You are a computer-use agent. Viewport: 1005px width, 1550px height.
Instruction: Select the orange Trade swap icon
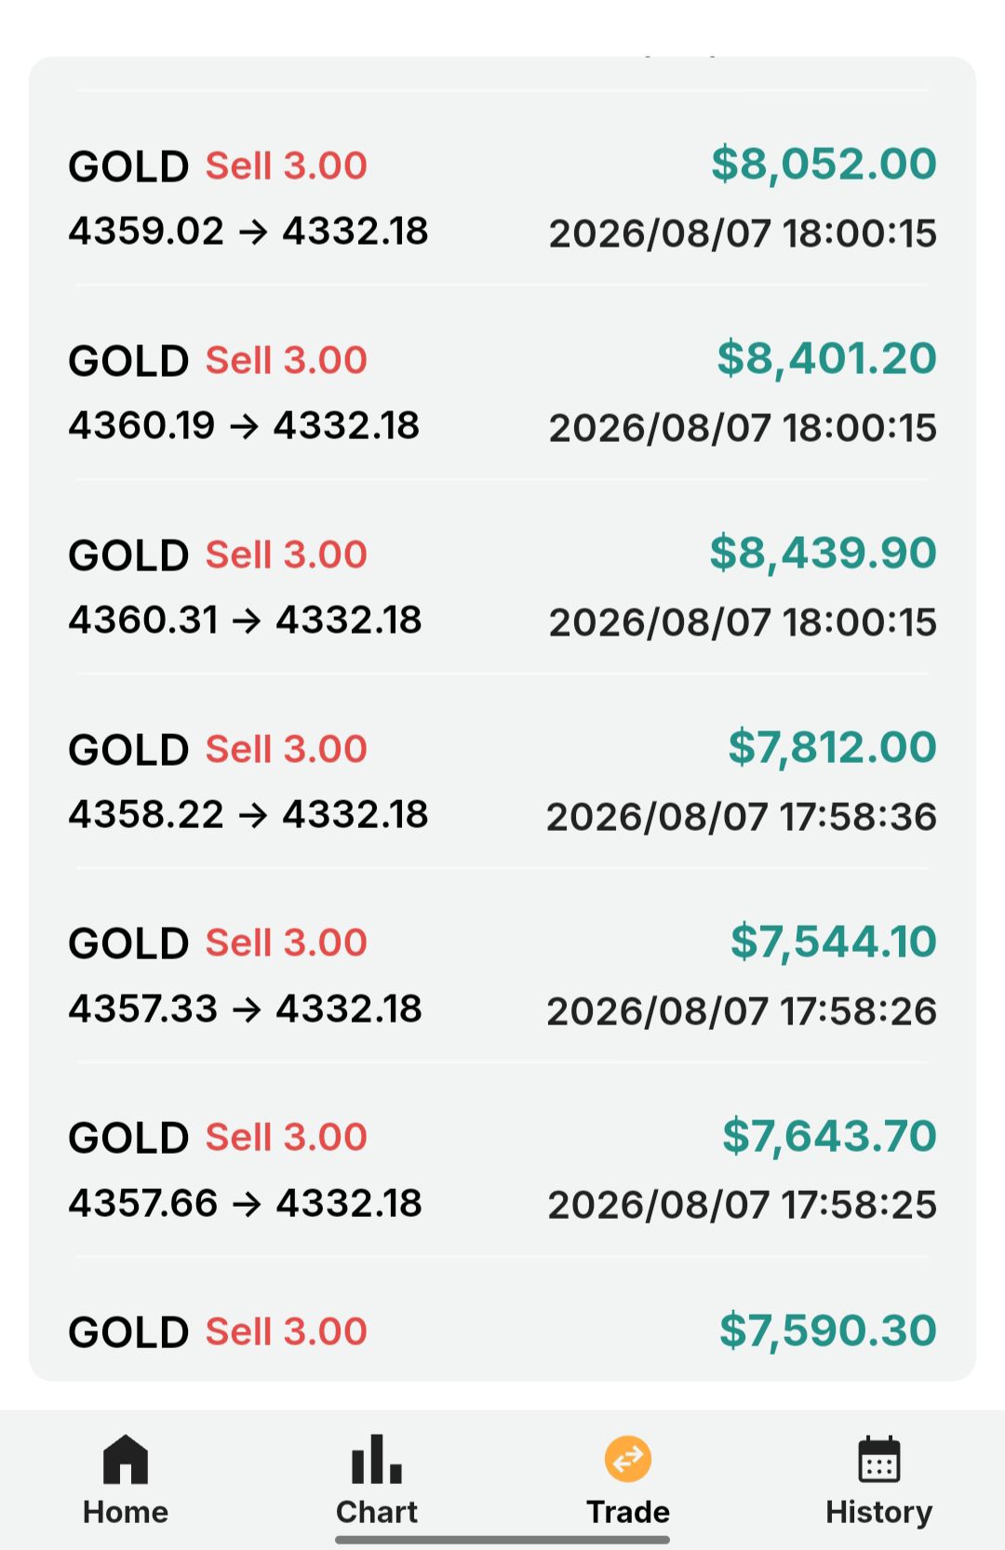[628, 1459]
